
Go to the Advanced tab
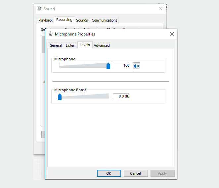102,45
